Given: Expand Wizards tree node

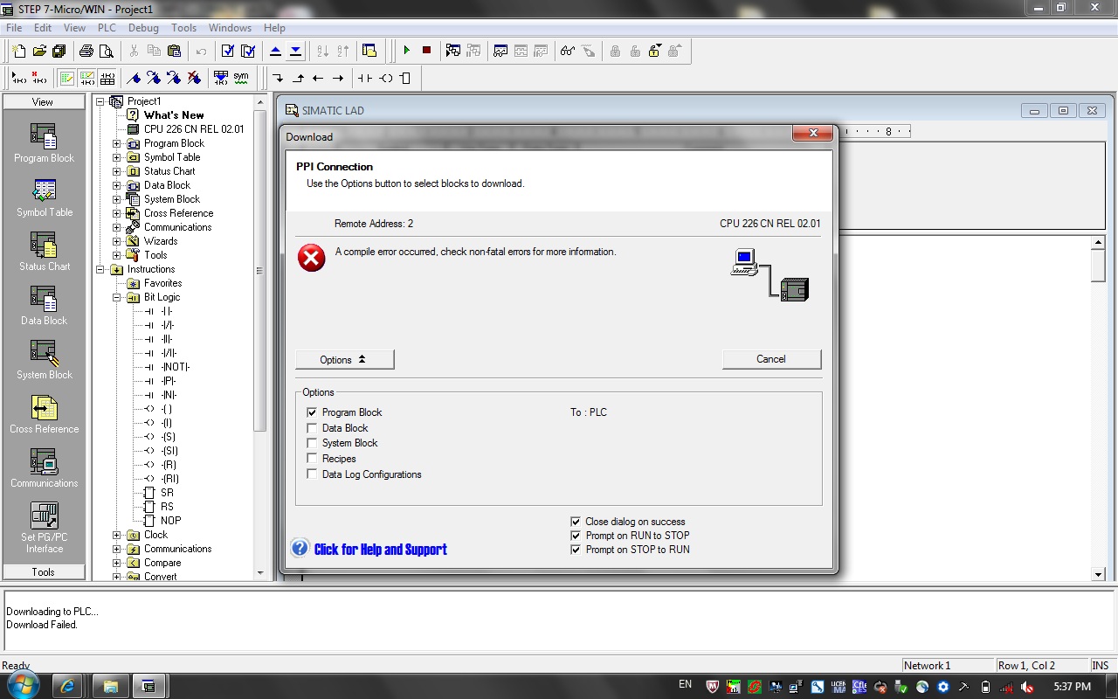Looking at the screenshot, I should click(x=117, y=241).
